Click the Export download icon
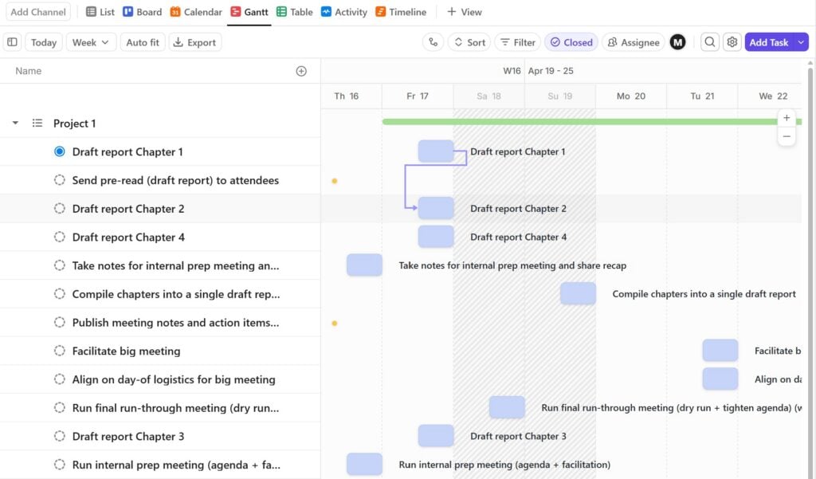Screen dimensions: 816x479 (x=178, y=42)
